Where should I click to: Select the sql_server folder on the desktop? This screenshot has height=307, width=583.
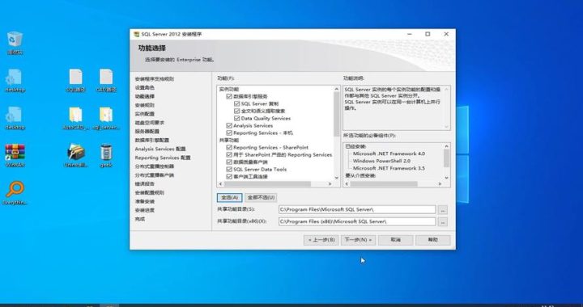click(x=106, y=118)
